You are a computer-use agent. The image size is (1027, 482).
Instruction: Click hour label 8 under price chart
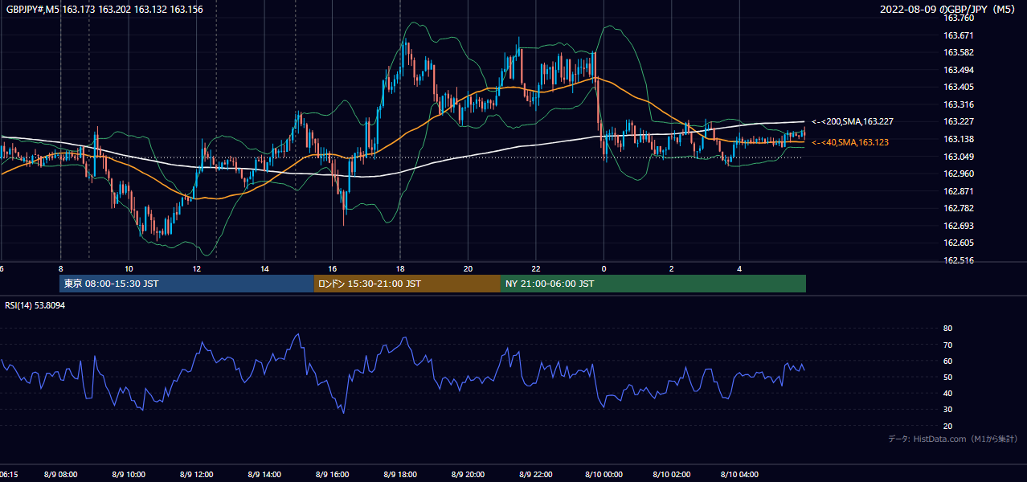60,268
